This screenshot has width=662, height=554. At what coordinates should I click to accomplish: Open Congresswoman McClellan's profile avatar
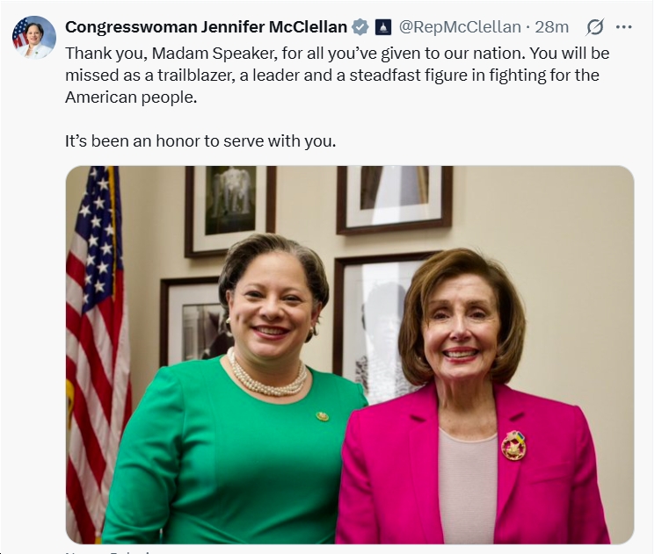tap(33, 38)
